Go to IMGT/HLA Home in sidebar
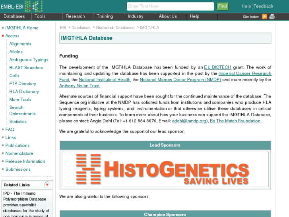The image size is (289, 217). (22, 28)
